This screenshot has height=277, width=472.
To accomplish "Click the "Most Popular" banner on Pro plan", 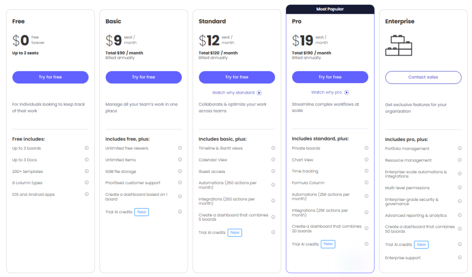I will point(330,9).
